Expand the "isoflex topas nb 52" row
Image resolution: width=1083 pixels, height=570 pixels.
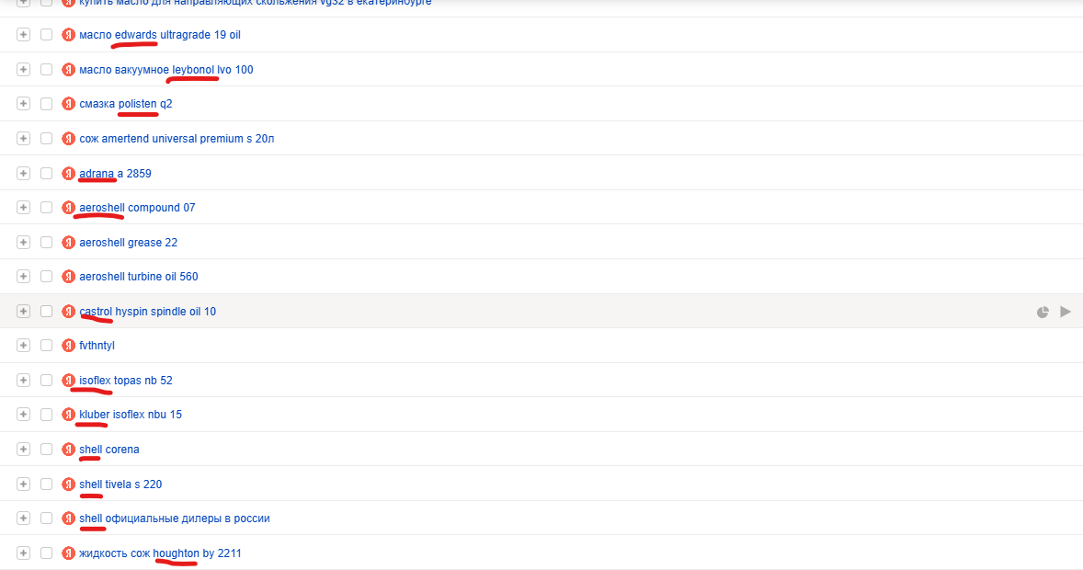click(x=24, y=381)
